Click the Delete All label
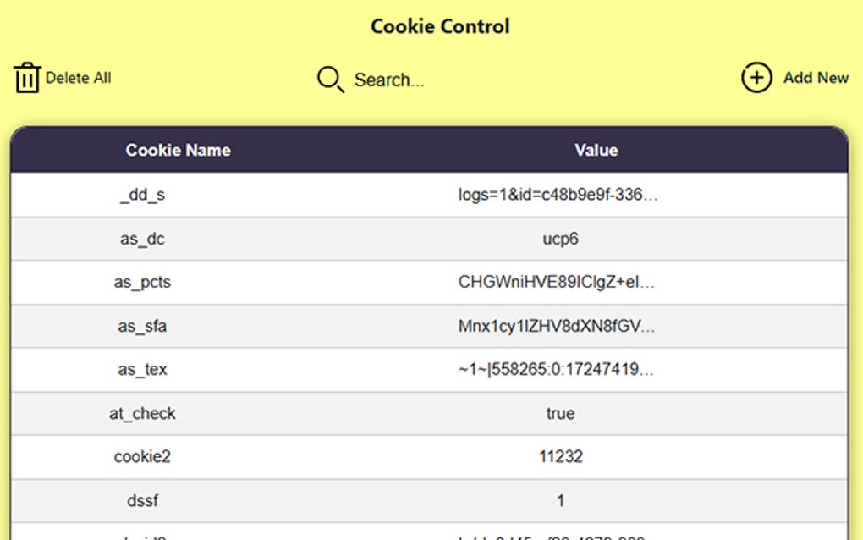The image size is (863, 540). point(78,78)
